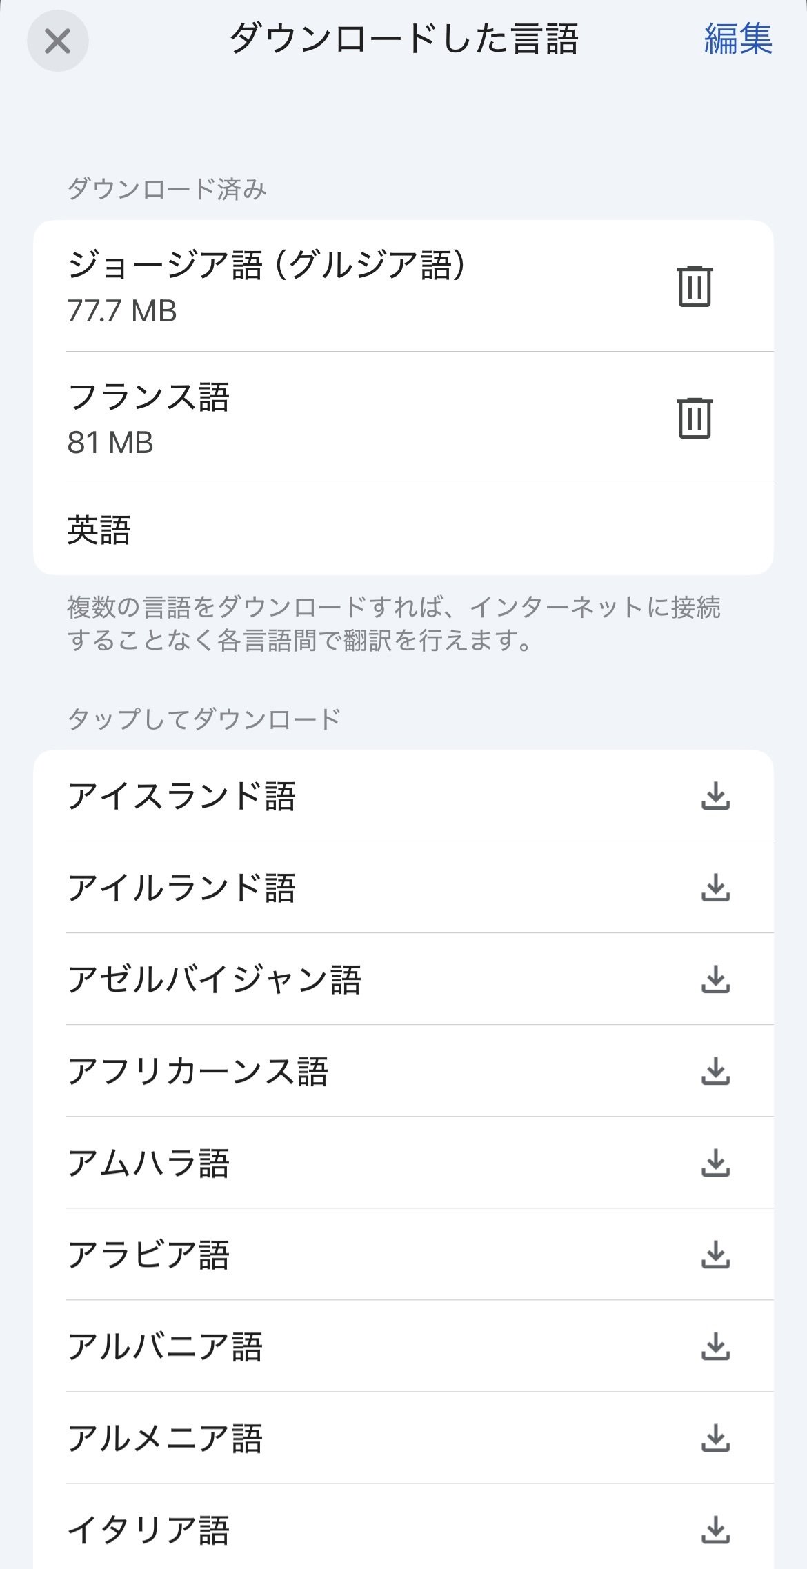Image resolution: width=807 pixels, height=1569 pixels.
Task: Download the アフリカーンス語 language pack
Action: [715, 1071]
